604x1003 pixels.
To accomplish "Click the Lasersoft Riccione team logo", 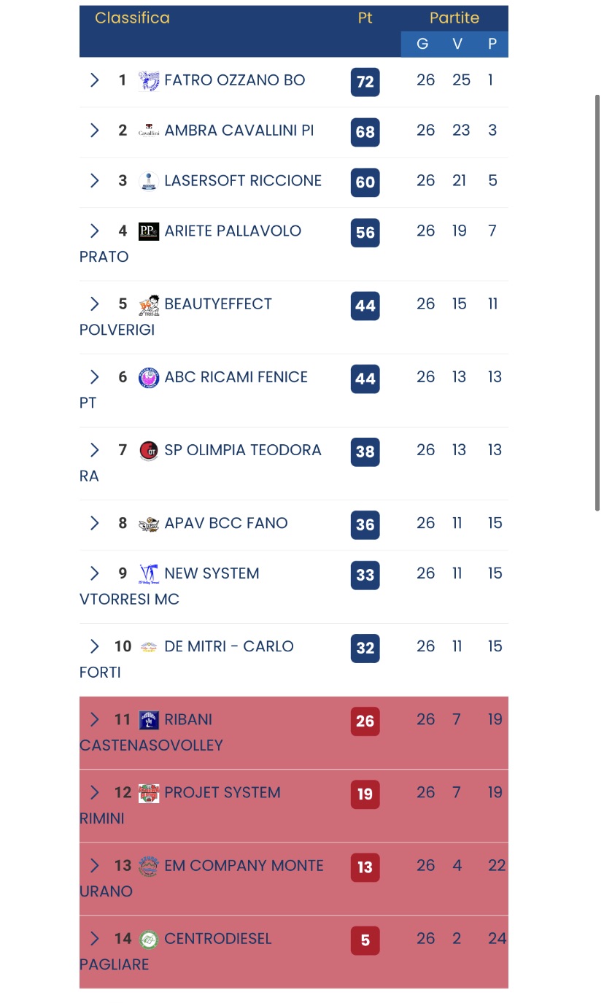I will (x=149, y=182).
